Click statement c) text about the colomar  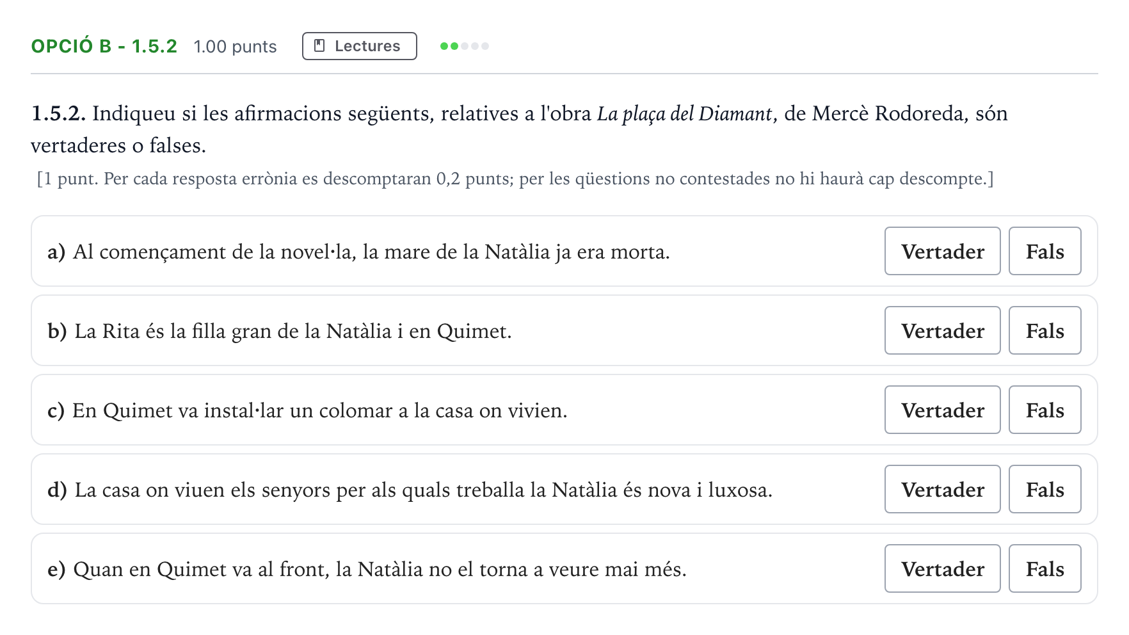pos(307,410)
